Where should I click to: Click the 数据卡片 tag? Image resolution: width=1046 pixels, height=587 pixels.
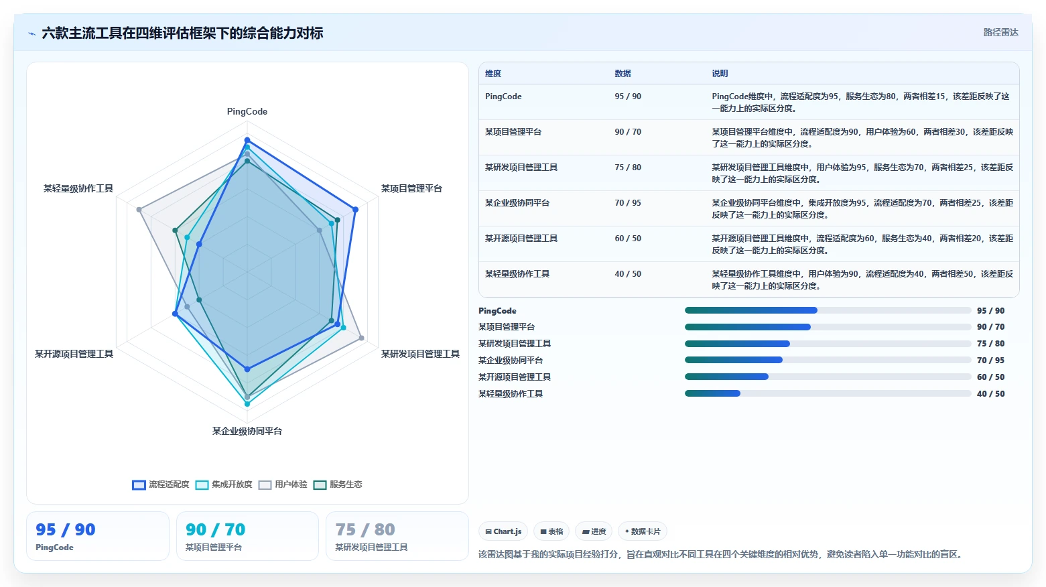tap(643, 531)
